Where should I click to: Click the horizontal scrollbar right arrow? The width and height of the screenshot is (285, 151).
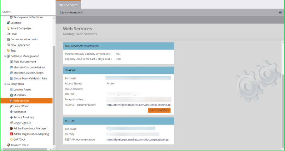tap(51, 149)
